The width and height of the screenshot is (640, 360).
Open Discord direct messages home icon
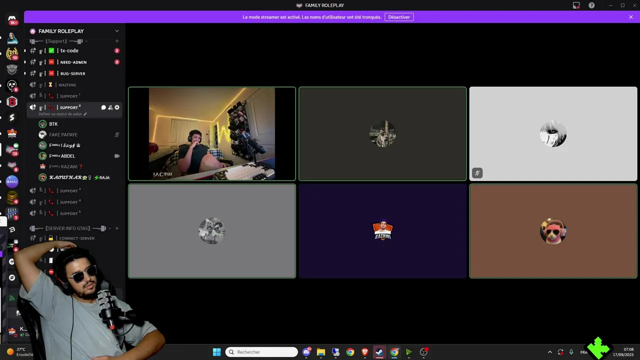(x=12, y=20)
